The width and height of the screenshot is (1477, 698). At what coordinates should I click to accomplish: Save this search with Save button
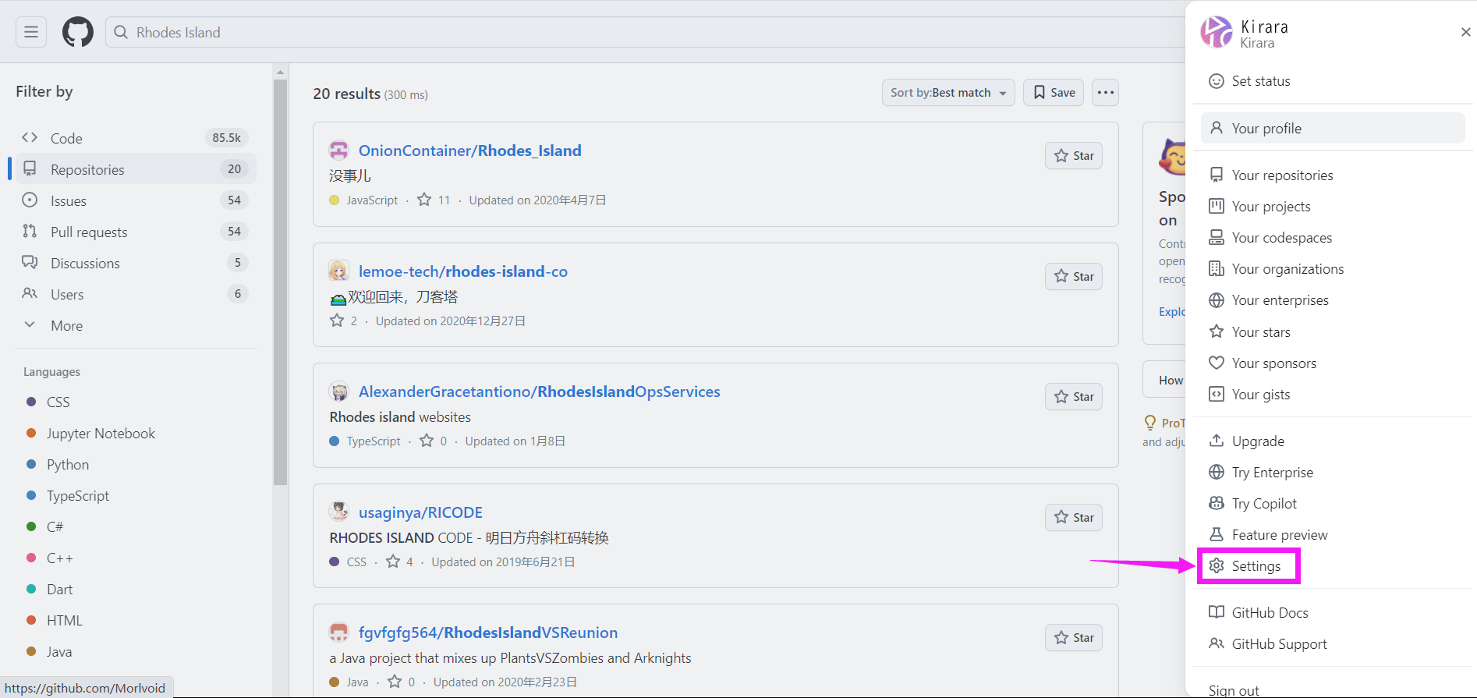[x=1054, y=93]
